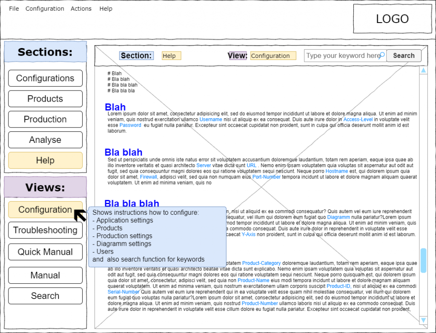Open the Configuration menu in menu bar

point(45,9)
